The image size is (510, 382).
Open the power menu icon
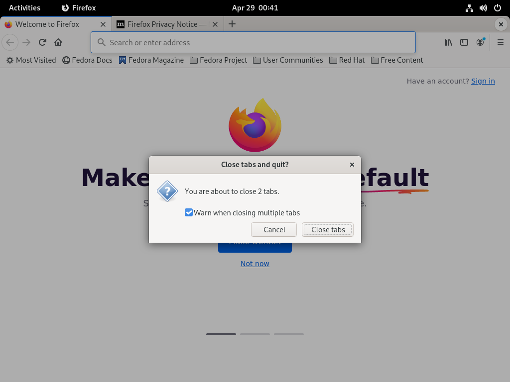point(498,8)
